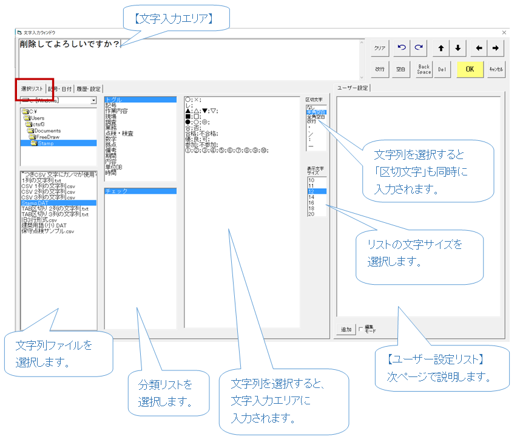
Task: Open the 履歴・設定 tab
Action: click(88, 89)
